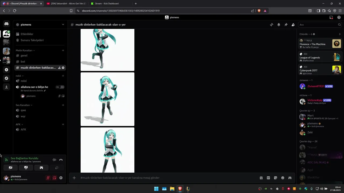
Task: Open Windows Start menu on taskbar
Action: pos(156,189)
